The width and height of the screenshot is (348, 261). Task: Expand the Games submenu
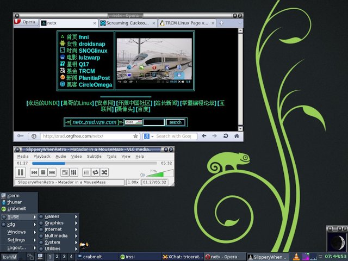tap(58, 216)
